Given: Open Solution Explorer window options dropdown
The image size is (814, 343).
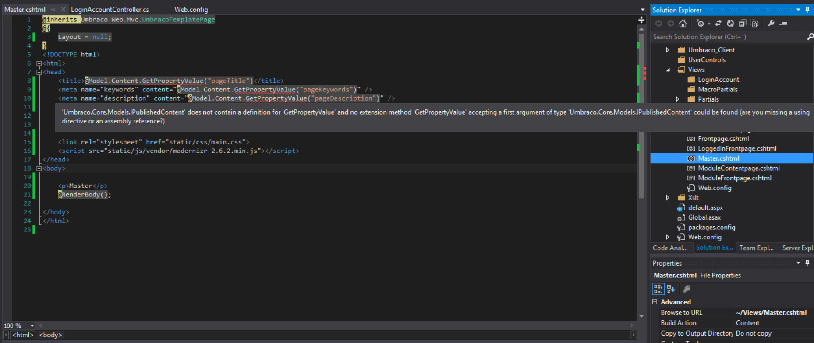Looking at the screenshot, I should click(798, 10).
